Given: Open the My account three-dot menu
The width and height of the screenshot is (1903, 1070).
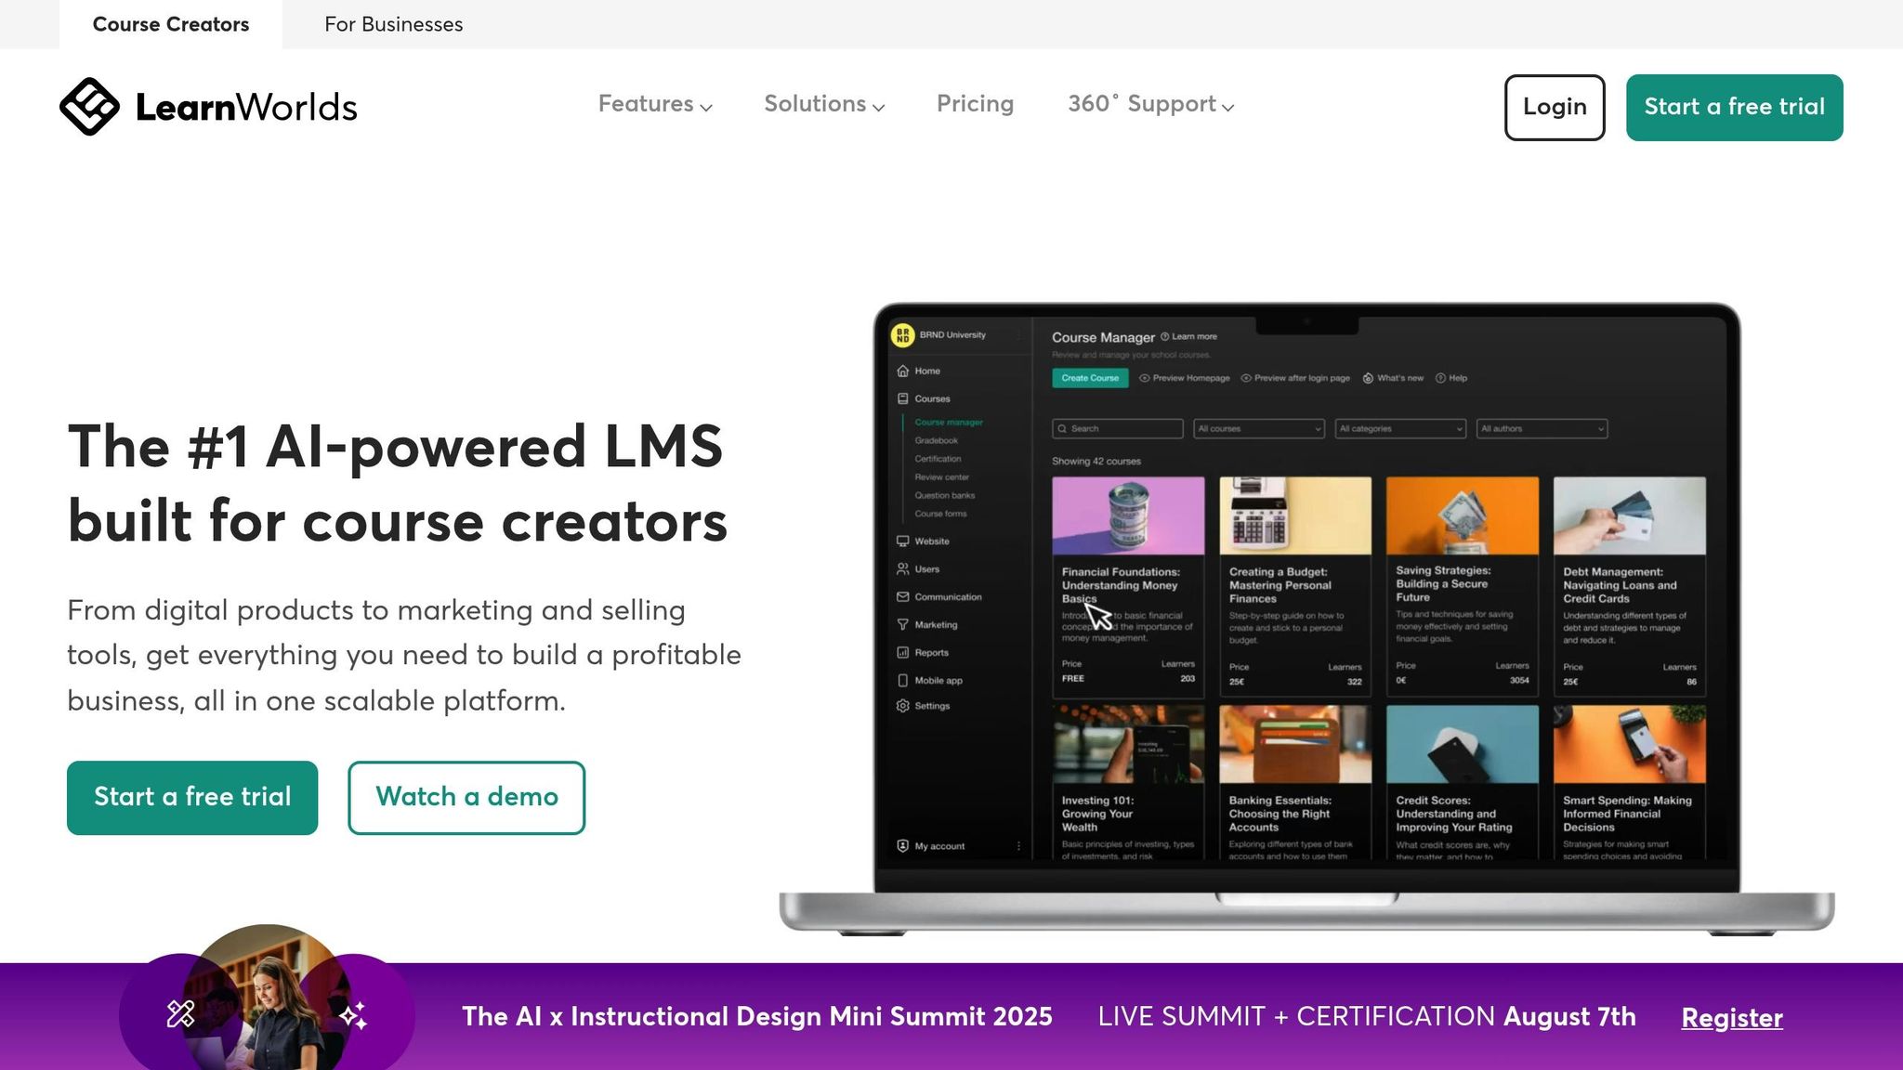Looking at the screenshot, I should click(1018, 846).
